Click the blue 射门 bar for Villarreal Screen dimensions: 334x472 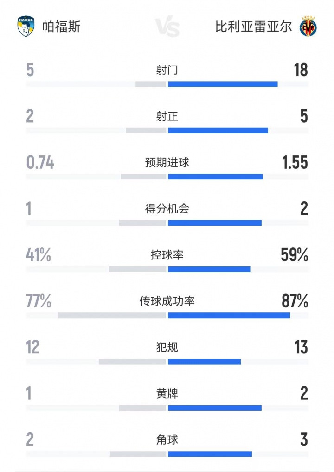tap(223, 84)
